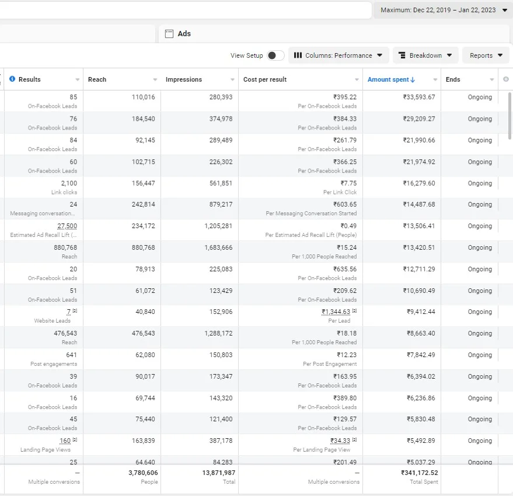
Task: Click the table vertical scrollbar
Action: pos(509,116)
